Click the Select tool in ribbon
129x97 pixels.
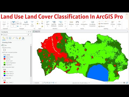click(48, 24)
